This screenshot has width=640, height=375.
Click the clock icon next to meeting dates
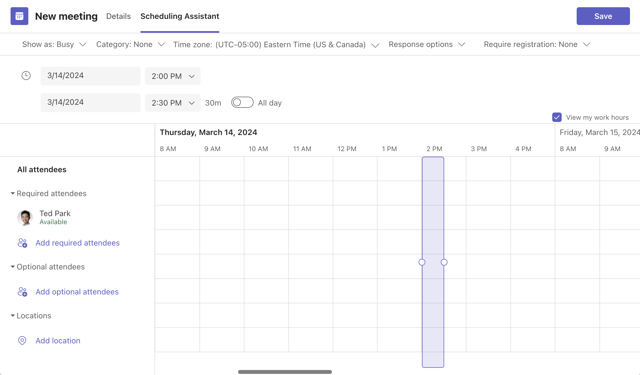pos(26,75)
